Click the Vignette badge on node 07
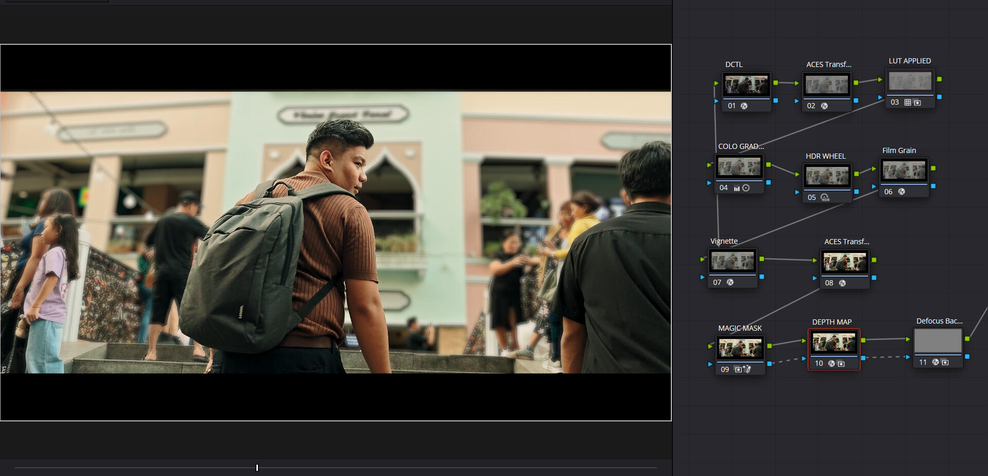The image size is (988, 476). tap(730, 282)
